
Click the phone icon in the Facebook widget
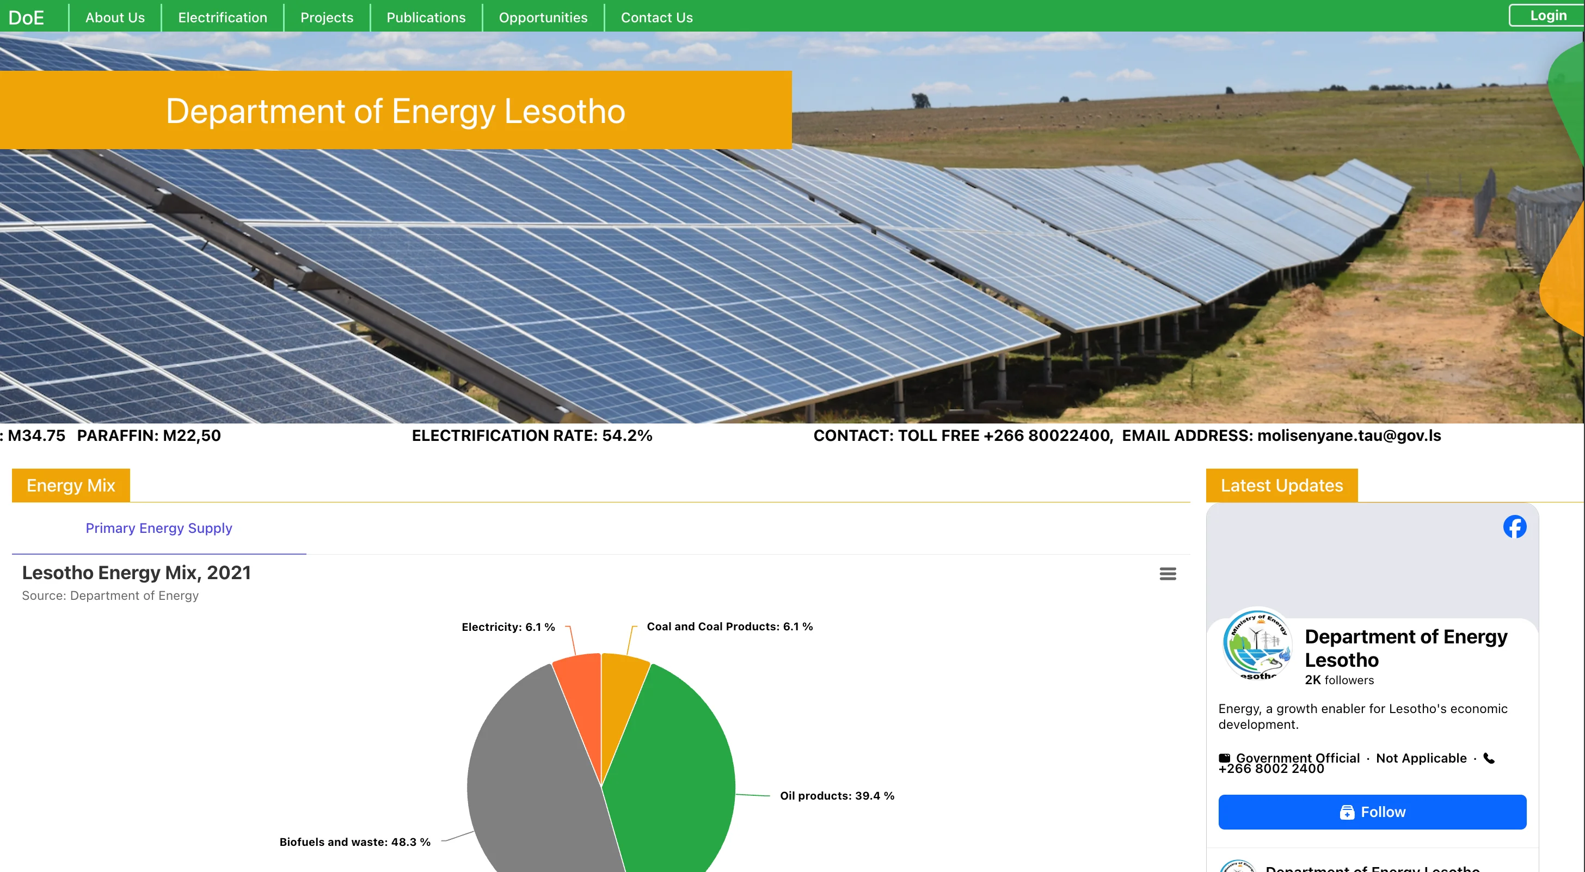(x=1489, y=758)
